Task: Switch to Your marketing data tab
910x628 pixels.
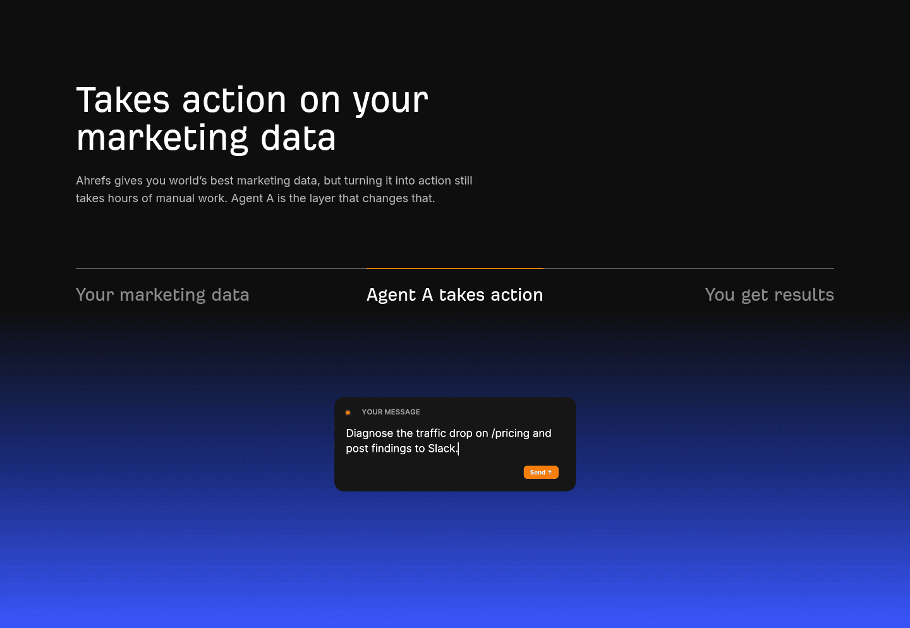Action: click(162, 294)
